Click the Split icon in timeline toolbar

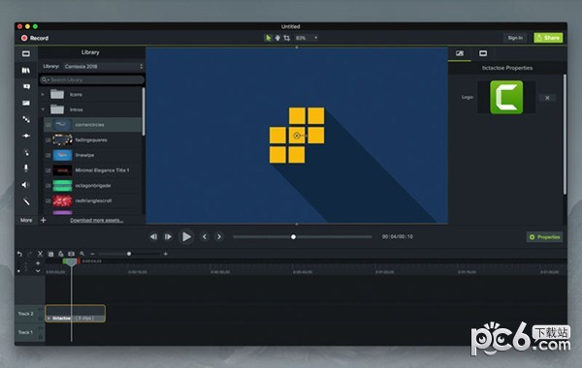[x=71, y=254]
